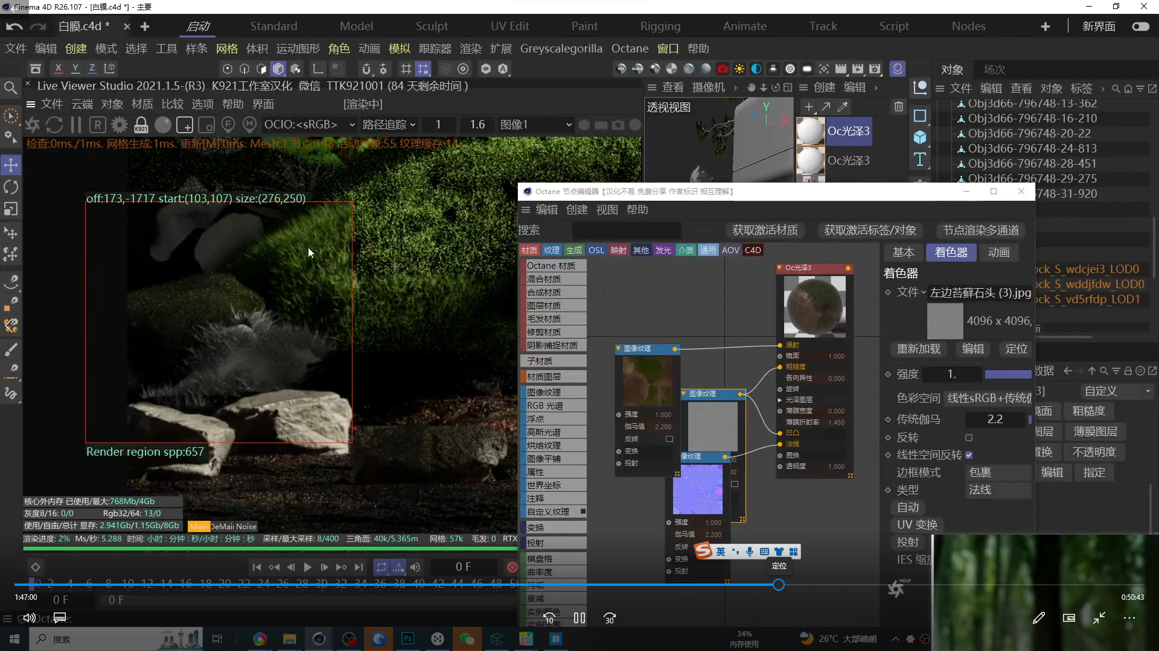
Task: Open the 路径追踪 kernel dropdown
Action: coord(389,125)
